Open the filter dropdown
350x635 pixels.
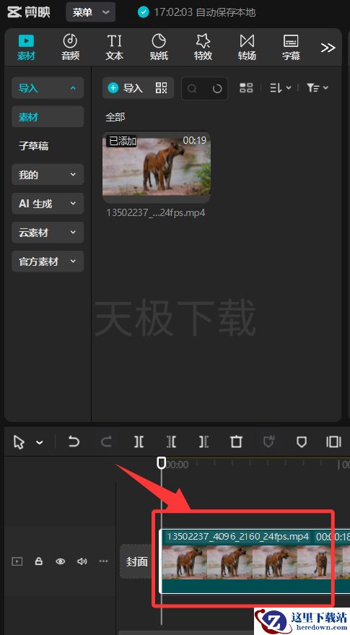pos(318,88)
